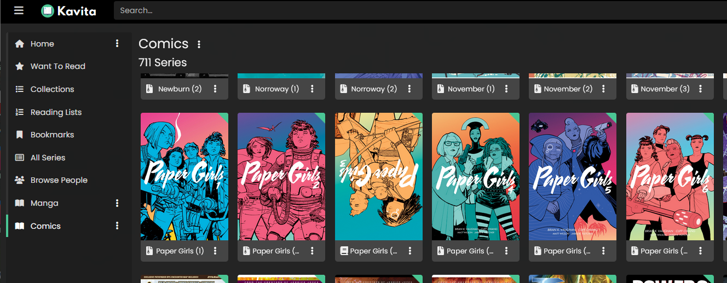Open the Newburn (2) card menu

point(215,89)
